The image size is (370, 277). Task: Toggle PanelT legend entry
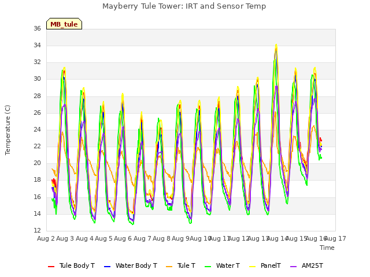click(265, 265)
